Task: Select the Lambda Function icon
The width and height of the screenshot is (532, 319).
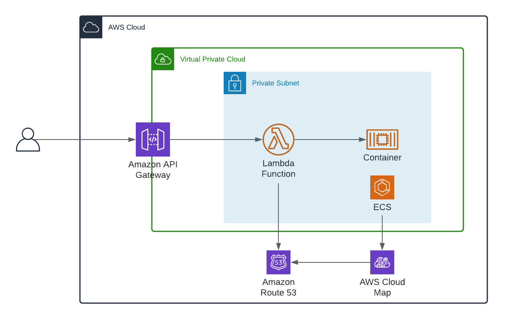Action: pyautogui.click(x=278, y=140)
